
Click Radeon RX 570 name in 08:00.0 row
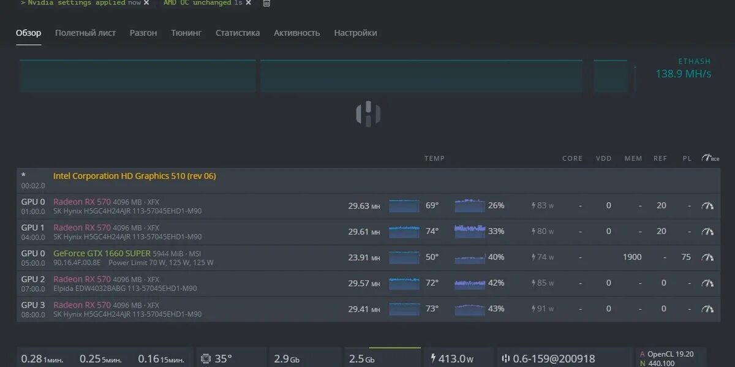click(81, 305)
